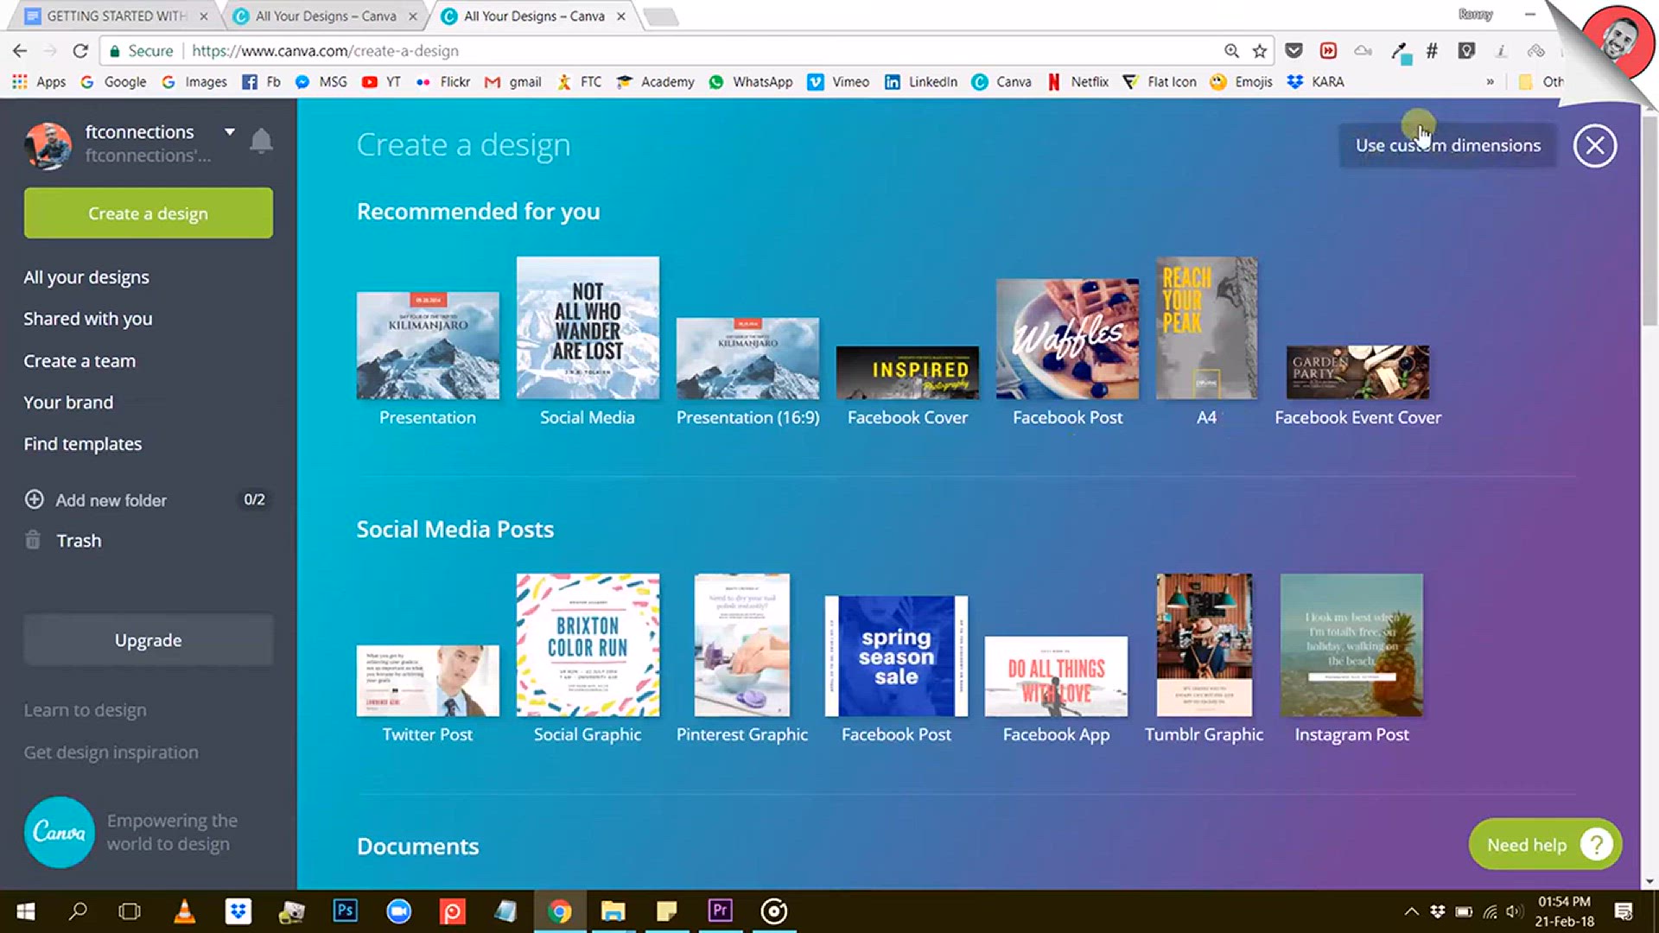This screenshot has height=933, width=1659.
Task: Click the Canva logo in sidebar
Action: click(59, 832)
